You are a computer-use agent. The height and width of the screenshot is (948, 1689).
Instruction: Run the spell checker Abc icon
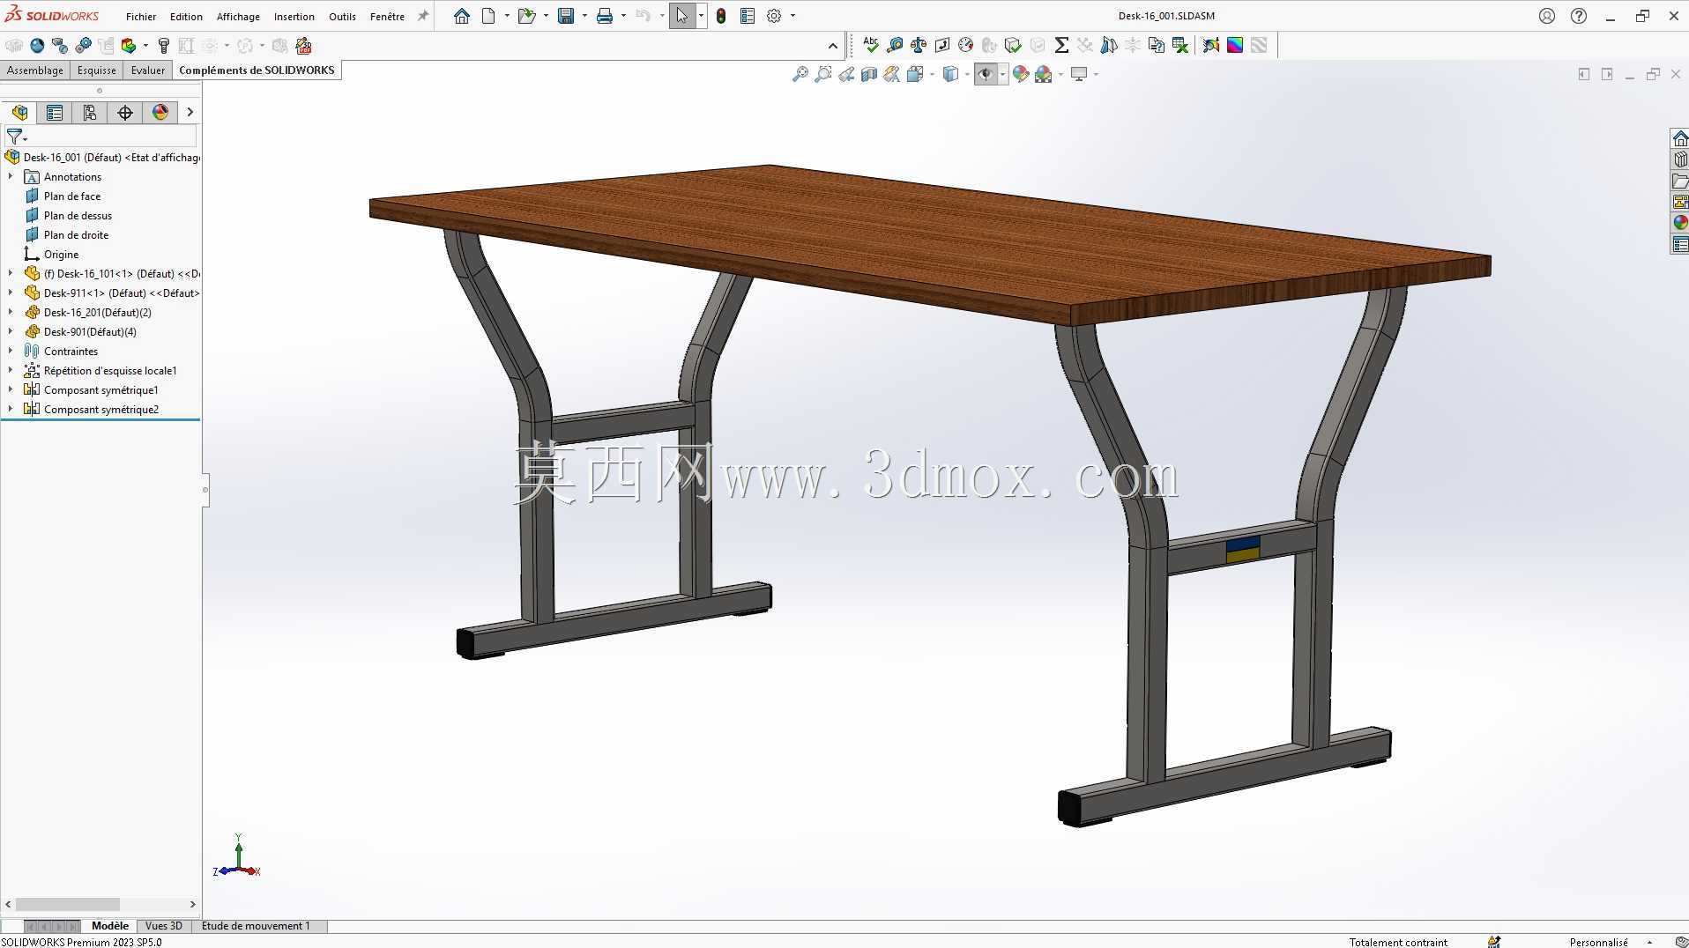point(871,45)
